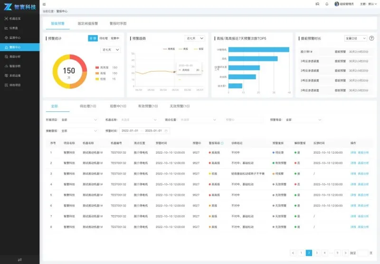Open the notification bell

click(x=327, y=4)
